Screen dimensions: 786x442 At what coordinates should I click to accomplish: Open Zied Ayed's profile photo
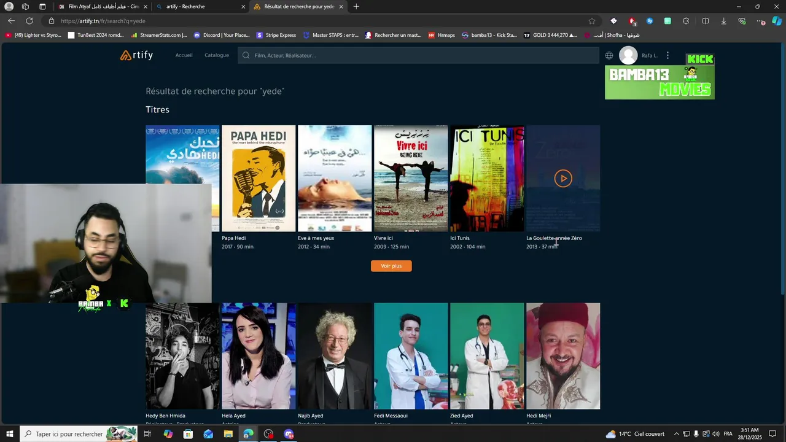pyautogui.click(x=487, y=356)
